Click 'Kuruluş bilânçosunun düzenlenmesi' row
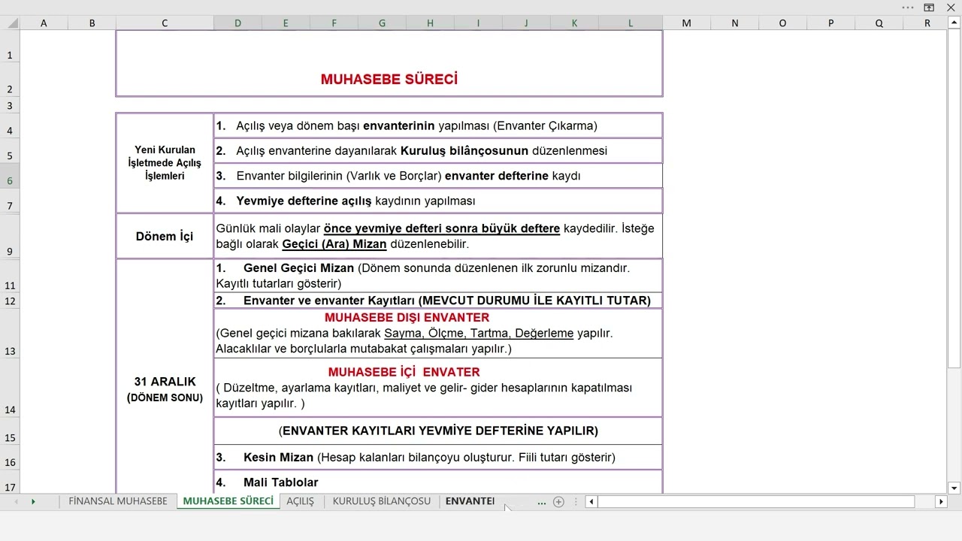962x541 pixels. 438,150
